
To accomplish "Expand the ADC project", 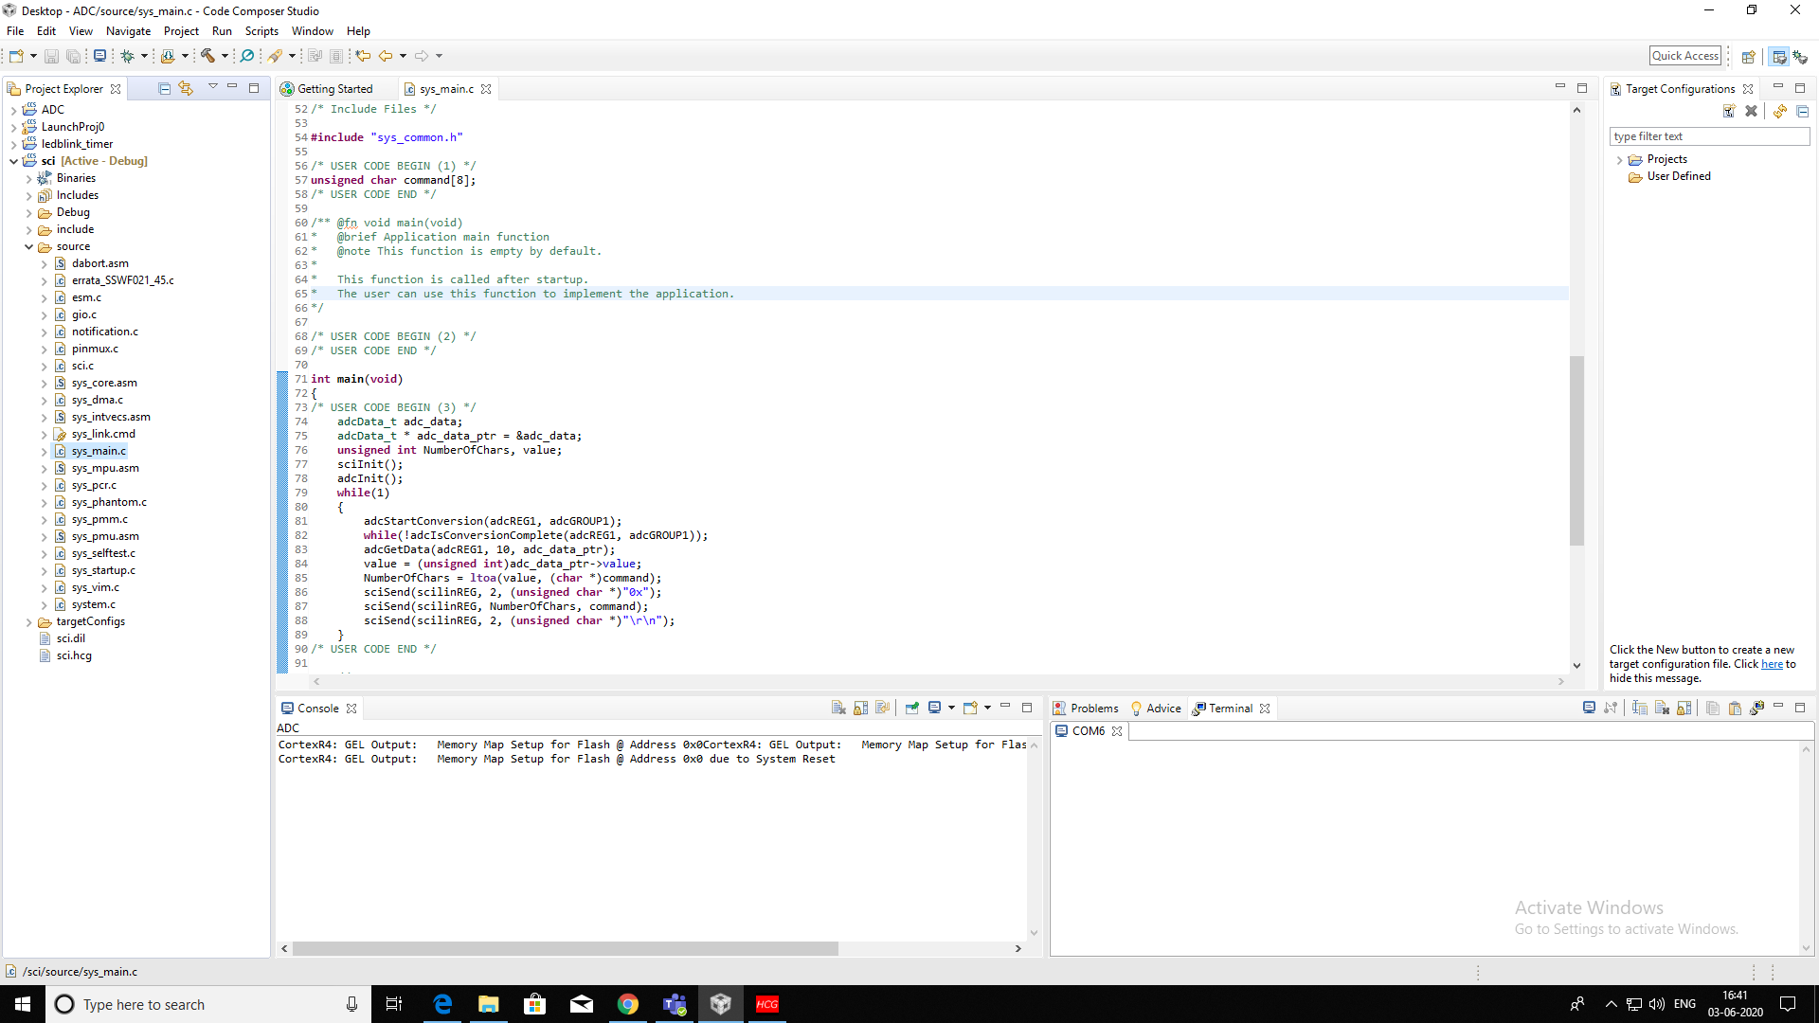I will (x=13, y=110).
